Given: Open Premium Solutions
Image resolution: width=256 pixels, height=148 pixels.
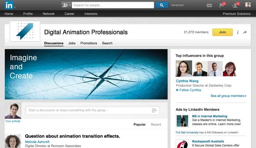Looking at the screenshot, I should [x=237, y=14].
